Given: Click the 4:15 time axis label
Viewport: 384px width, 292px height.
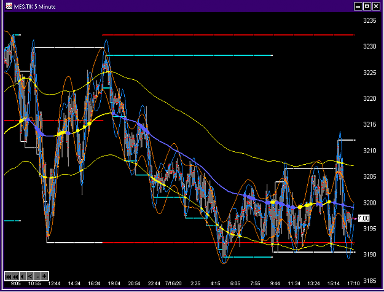Looking at the screenshot, I should pyautogui.click(x=215, y=283).
